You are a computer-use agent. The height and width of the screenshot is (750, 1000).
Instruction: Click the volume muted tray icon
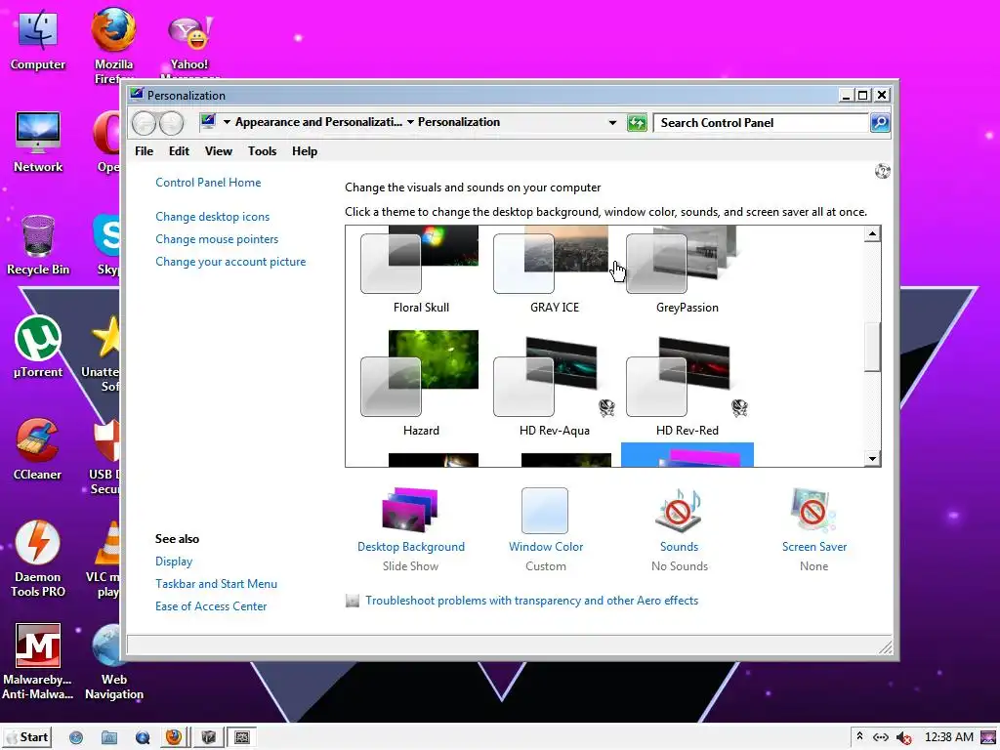coord(903,737)
